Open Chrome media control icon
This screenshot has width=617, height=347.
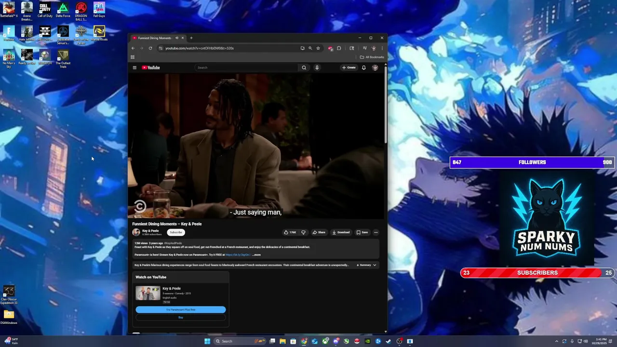click(x=365, y=48)
